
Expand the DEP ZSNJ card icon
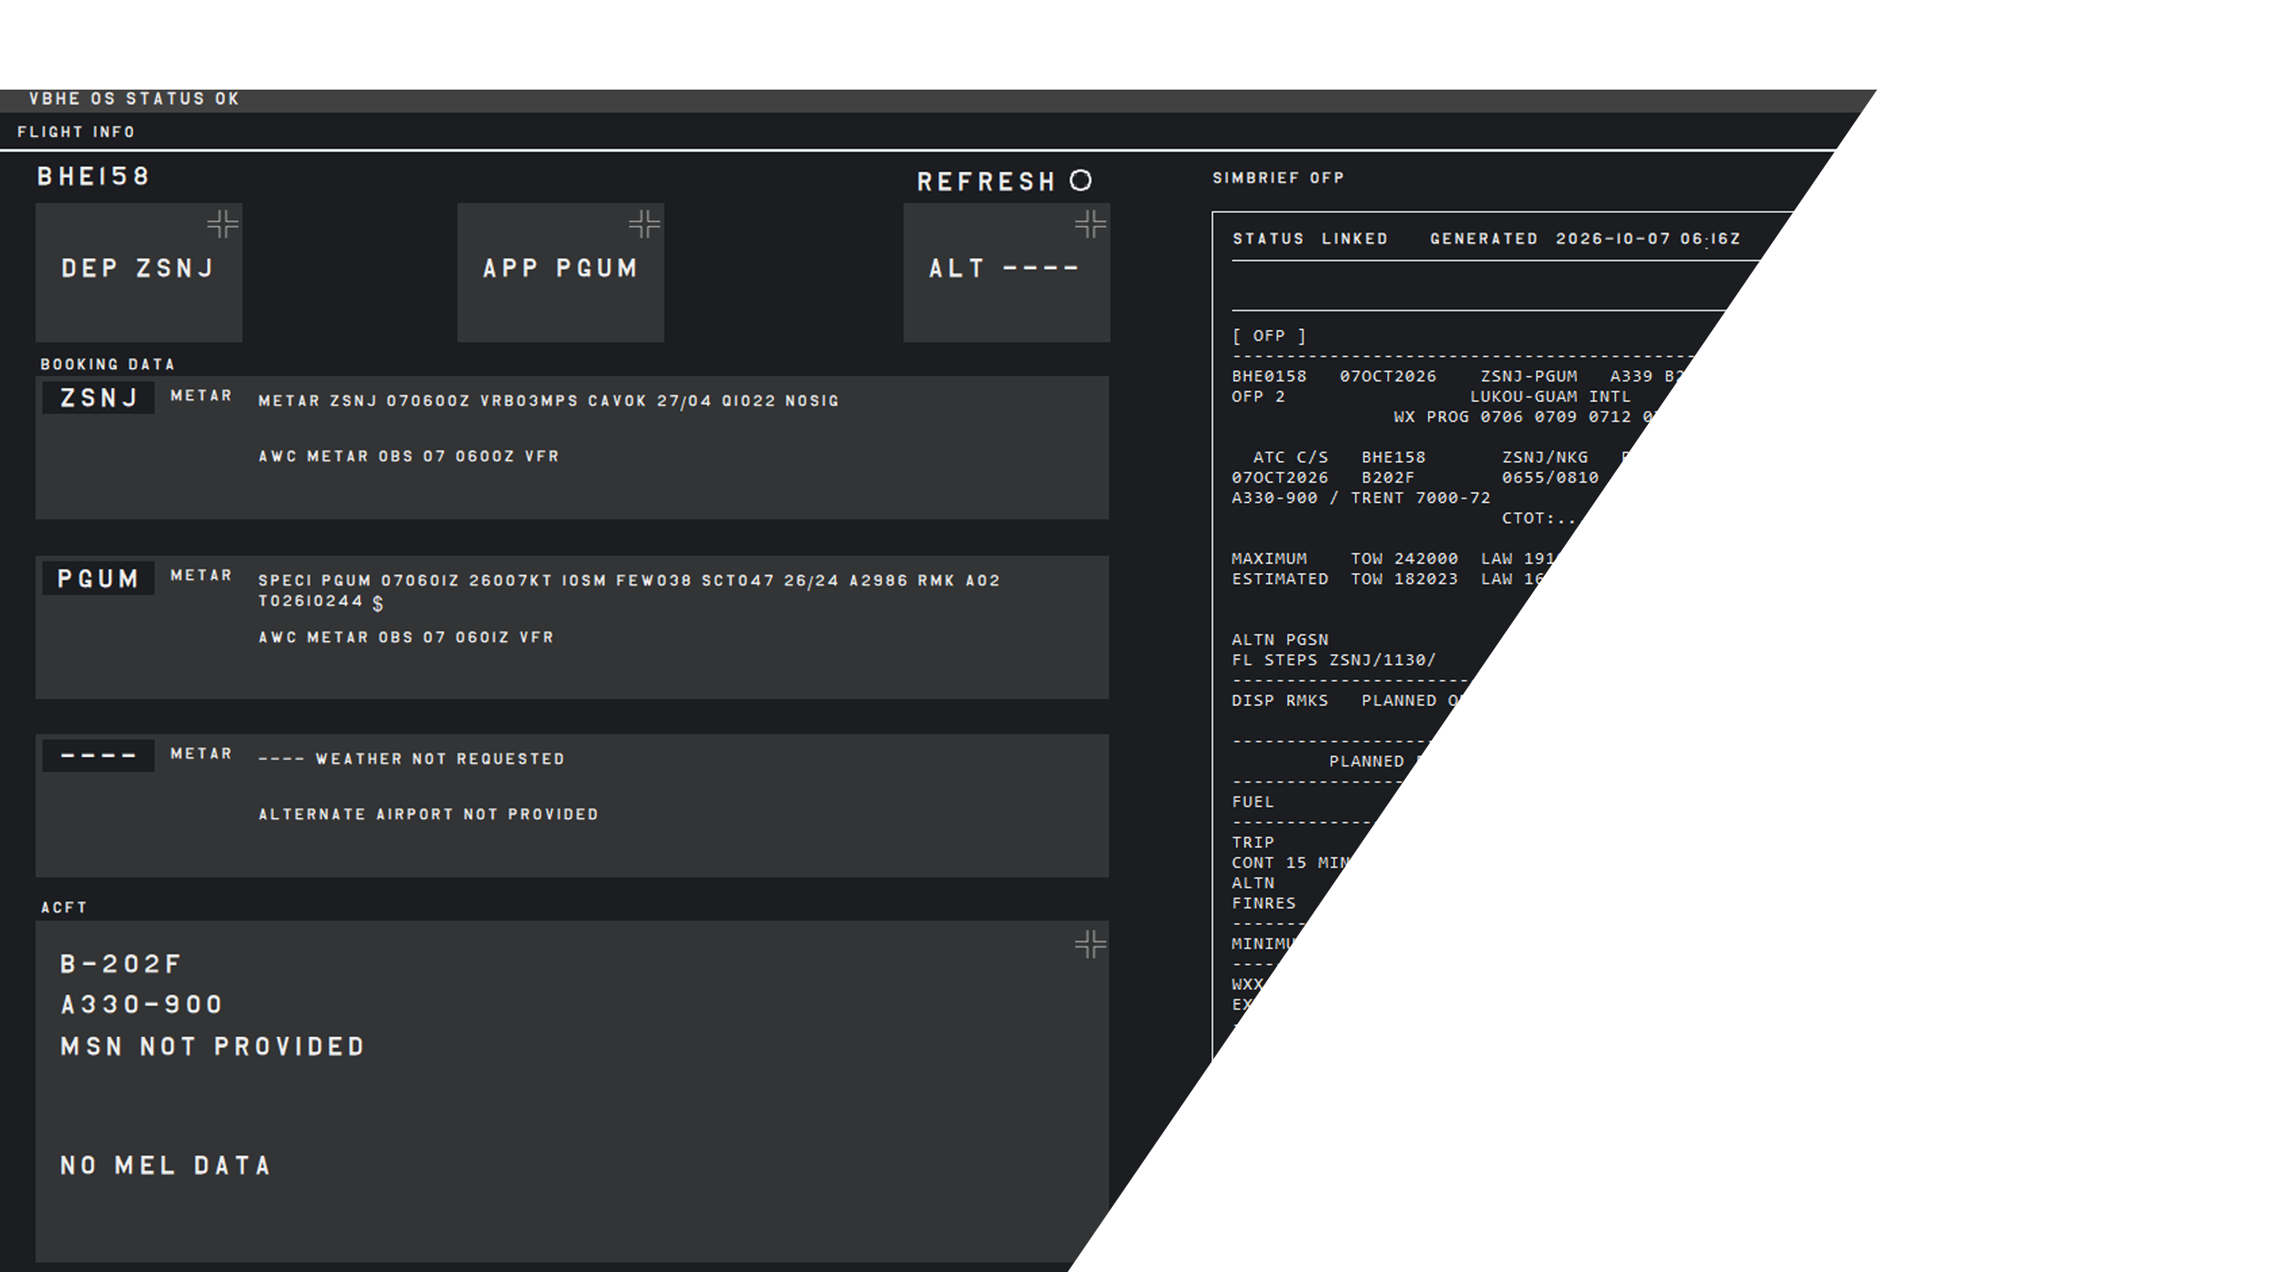[223, 224]
